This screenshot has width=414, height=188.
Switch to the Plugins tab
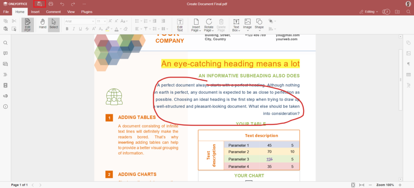(87, 12)
